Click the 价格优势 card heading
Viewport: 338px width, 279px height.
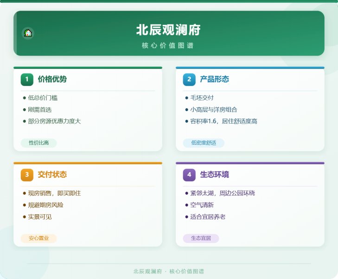click(x=52, y=79)
